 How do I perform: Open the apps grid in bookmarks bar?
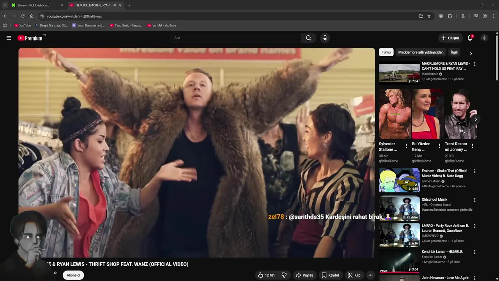coord(5,25)
